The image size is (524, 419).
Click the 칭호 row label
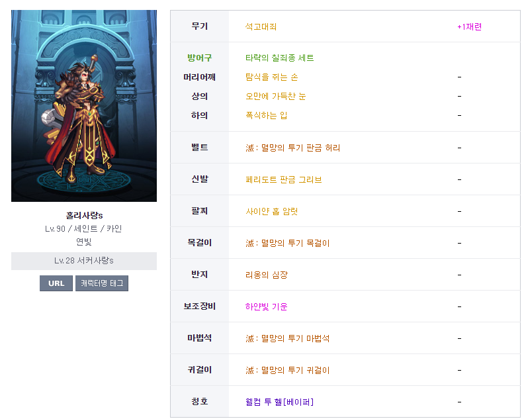pos(200,401)
